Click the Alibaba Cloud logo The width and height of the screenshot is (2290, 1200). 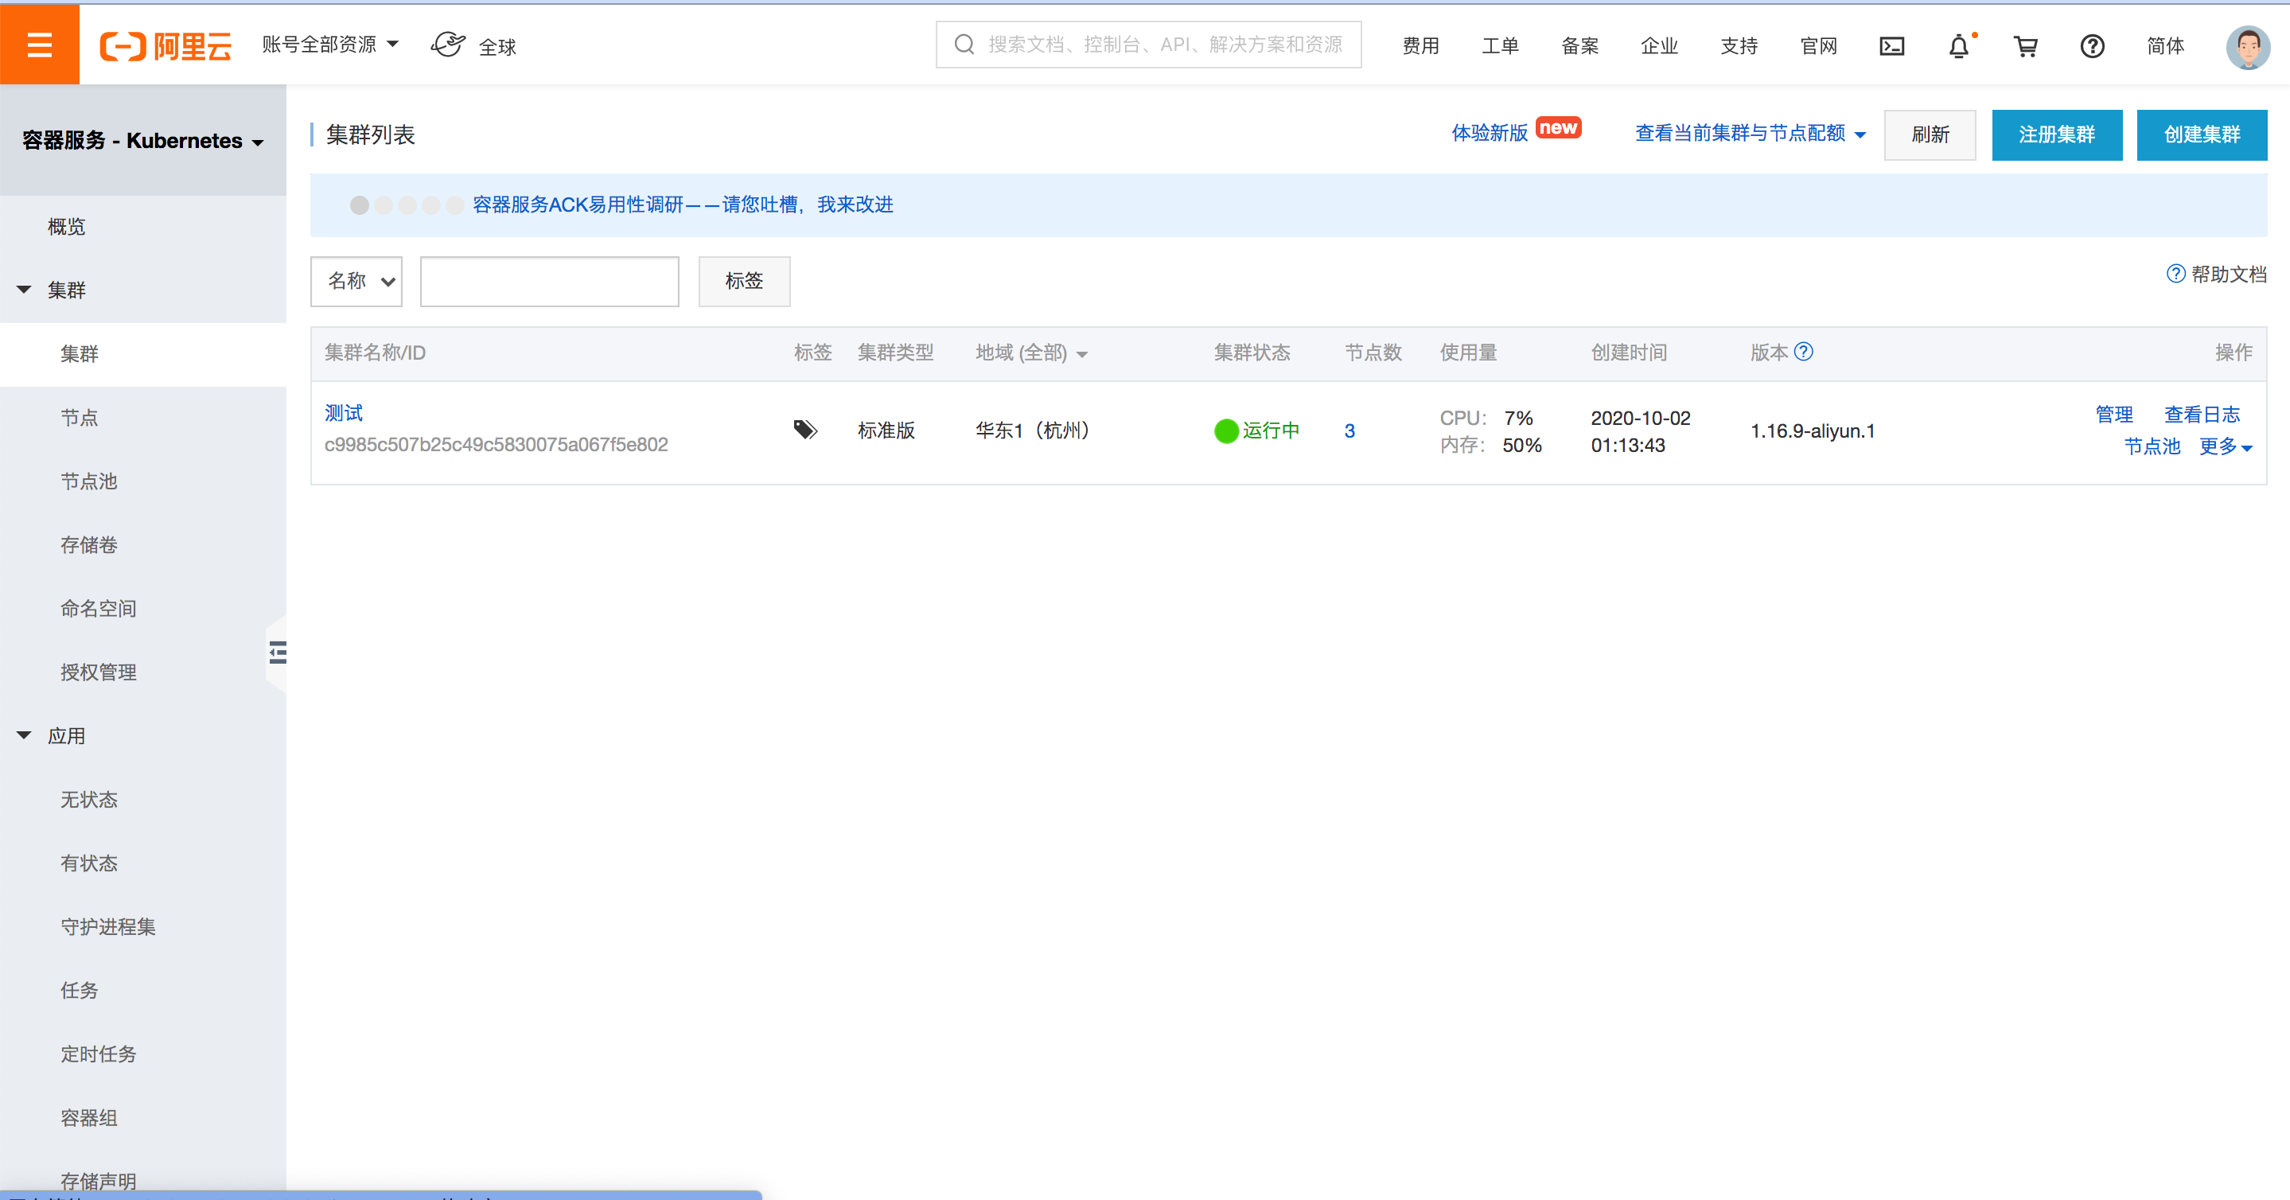click(166, 45)
